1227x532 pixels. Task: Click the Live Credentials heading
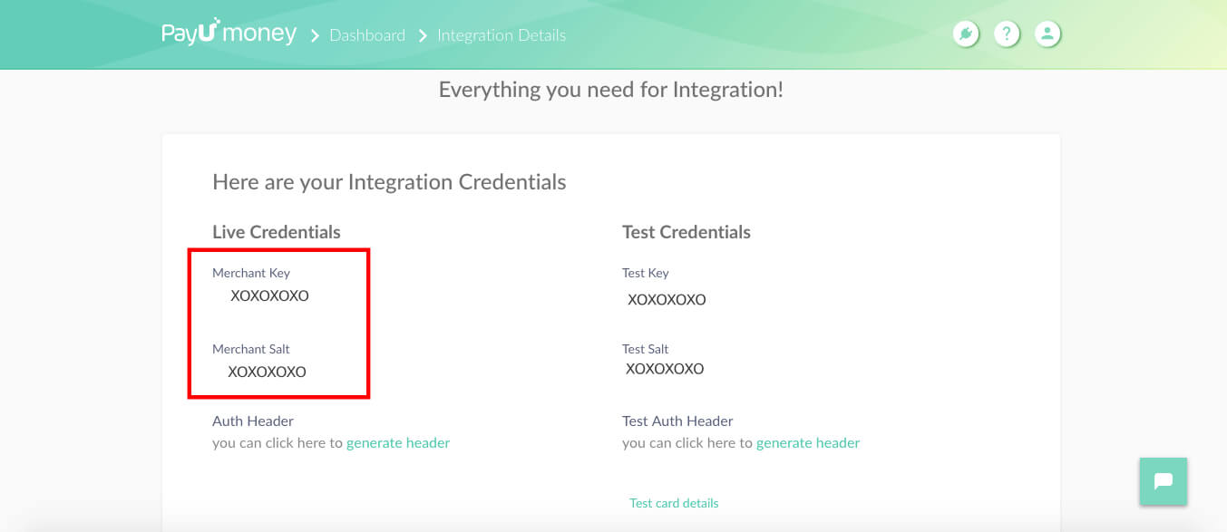coord(277,232)
